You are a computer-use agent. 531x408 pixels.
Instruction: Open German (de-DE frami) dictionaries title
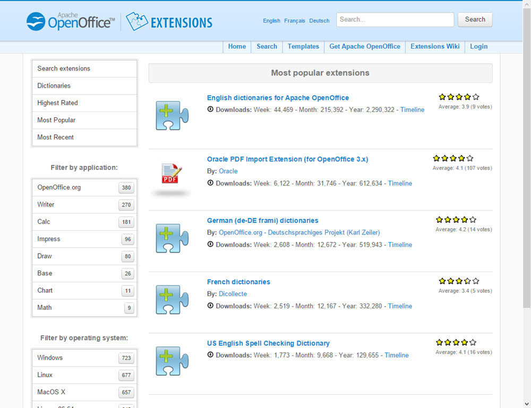262,221
